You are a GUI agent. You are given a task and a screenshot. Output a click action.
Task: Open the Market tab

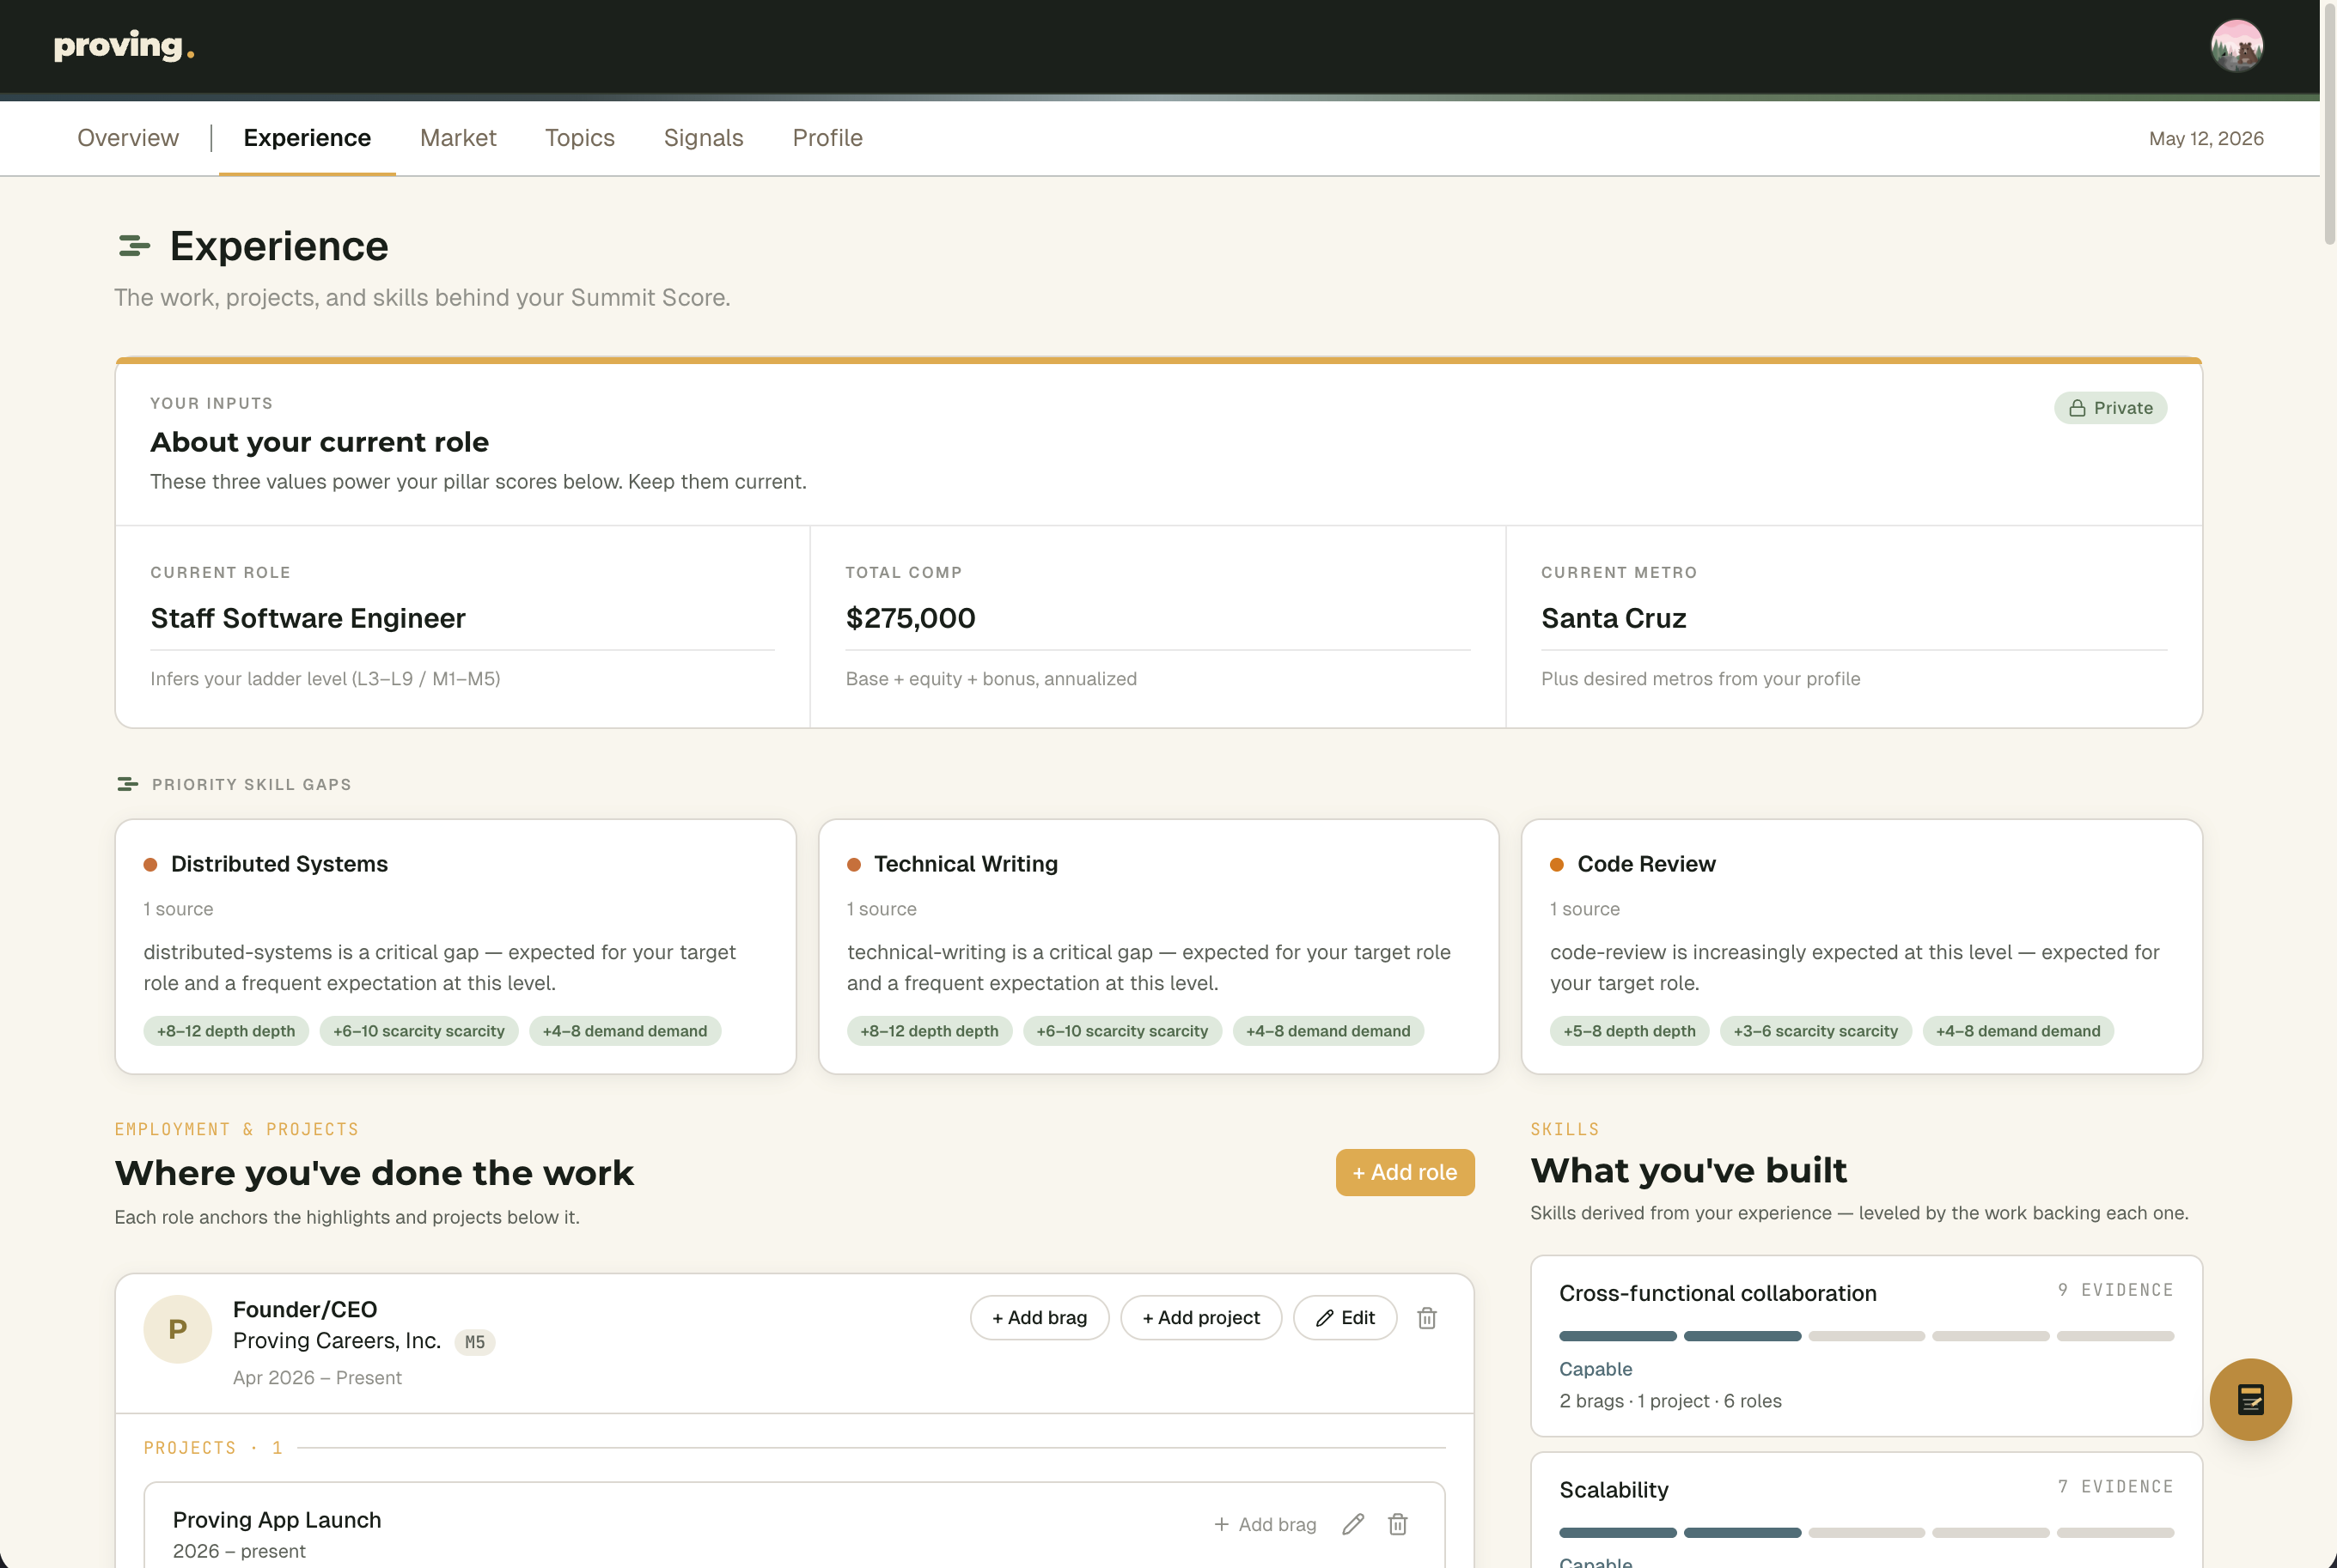pyautogui.click(x=458, y=138)
